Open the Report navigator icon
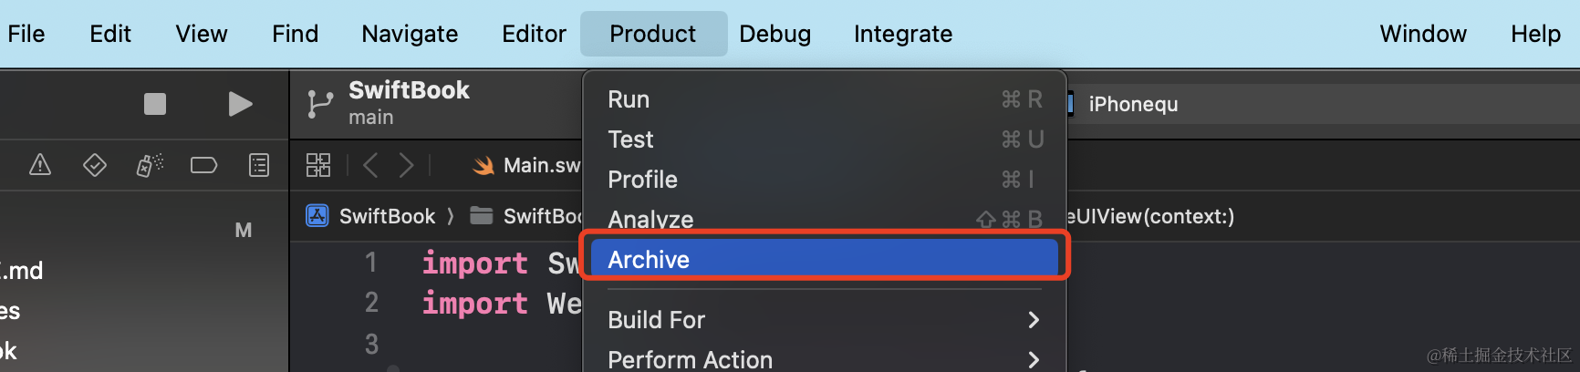The height and width of the screenshot is (372, 1580). click(x=259, y=165)
